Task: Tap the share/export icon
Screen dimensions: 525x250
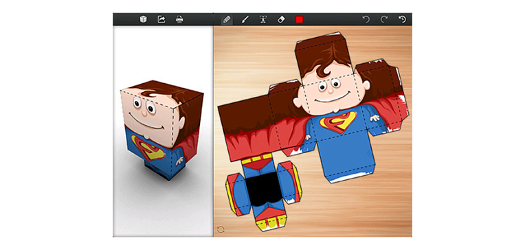Action: [161, 19]
